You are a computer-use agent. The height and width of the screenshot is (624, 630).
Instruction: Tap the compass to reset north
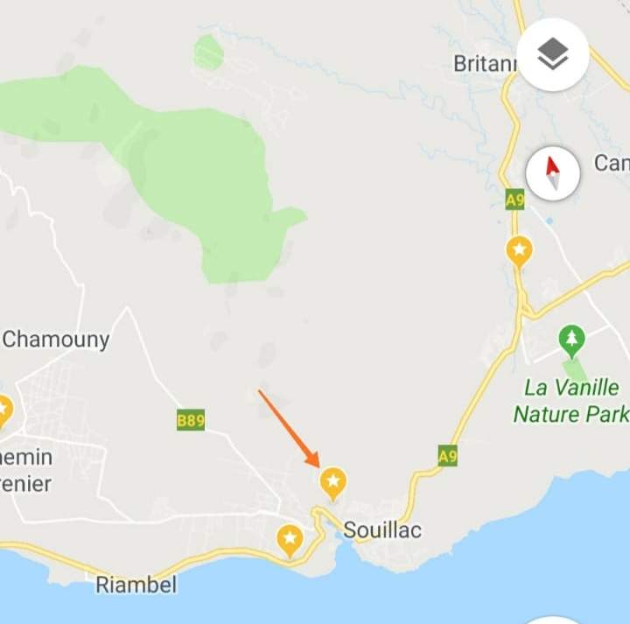pos(553,173)
